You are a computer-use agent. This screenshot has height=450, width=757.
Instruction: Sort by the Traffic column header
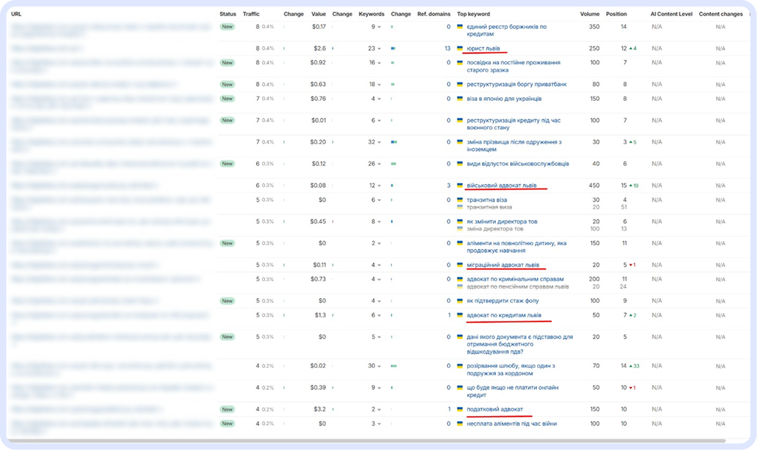coord(251,14)
